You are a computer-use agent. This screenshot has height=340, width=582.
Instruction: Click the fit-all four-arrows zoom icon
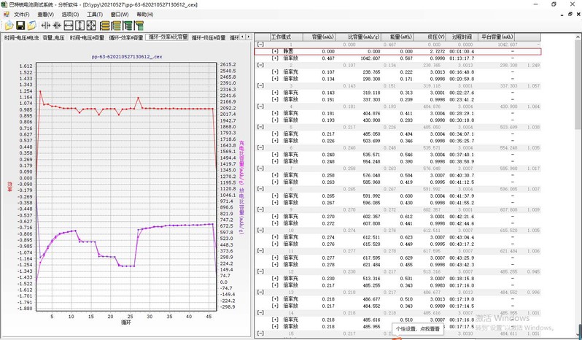click(x=92, y=26)
